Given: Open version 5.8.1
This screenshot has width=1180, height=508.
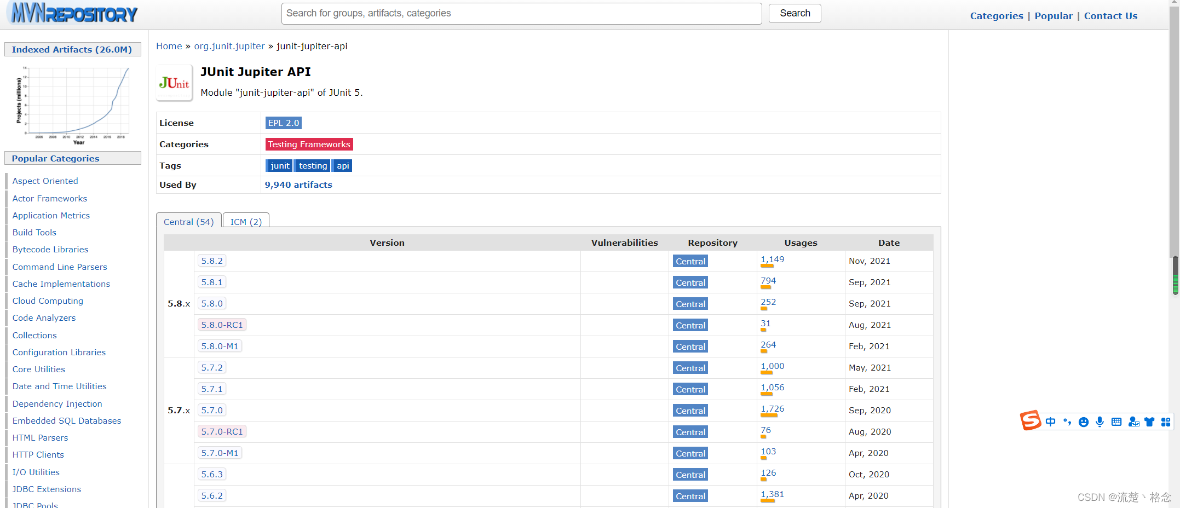Looking at the screenshot, I should pyautogui.click(x=212, y=282).
